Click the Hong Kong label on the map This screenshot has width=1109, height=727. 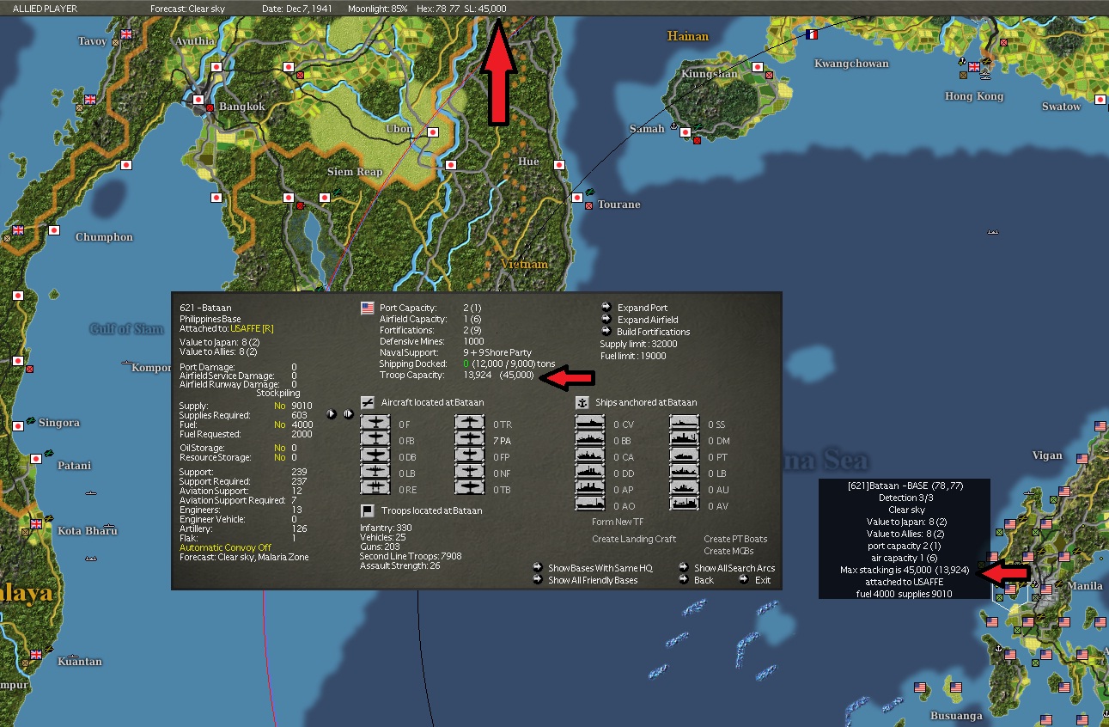coord(974,96)
